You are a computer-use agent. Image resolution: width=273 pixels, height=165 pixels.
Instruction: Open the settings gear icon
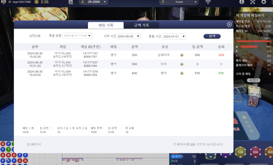(x=264, y=2)
